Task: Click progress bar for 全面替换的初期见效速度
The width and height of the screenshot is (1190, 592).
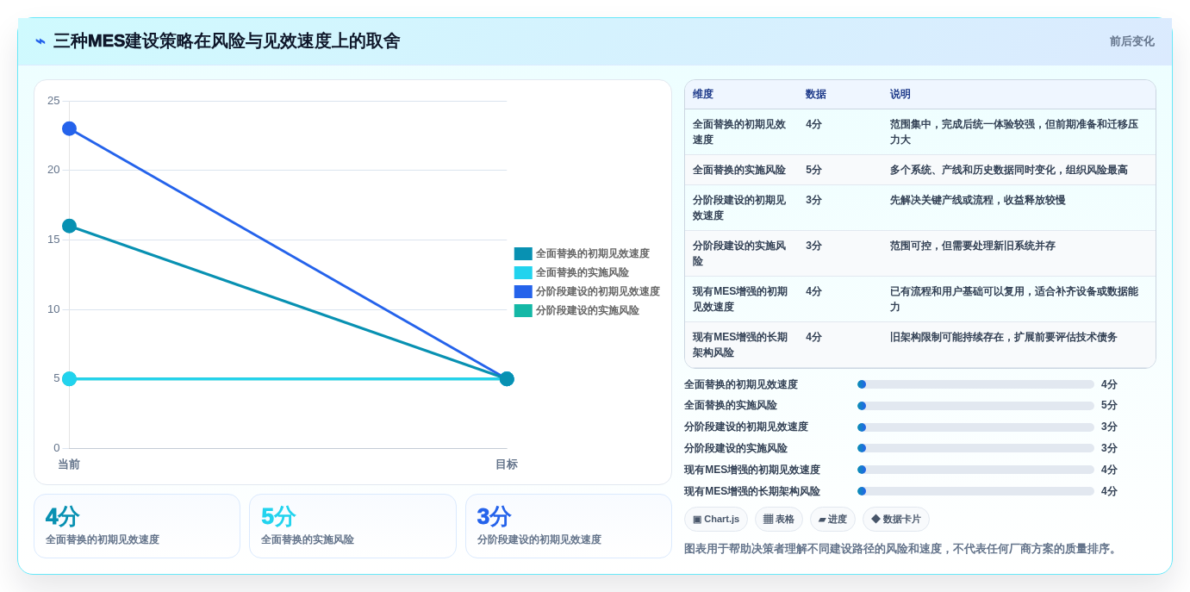Action: point(975,384)
